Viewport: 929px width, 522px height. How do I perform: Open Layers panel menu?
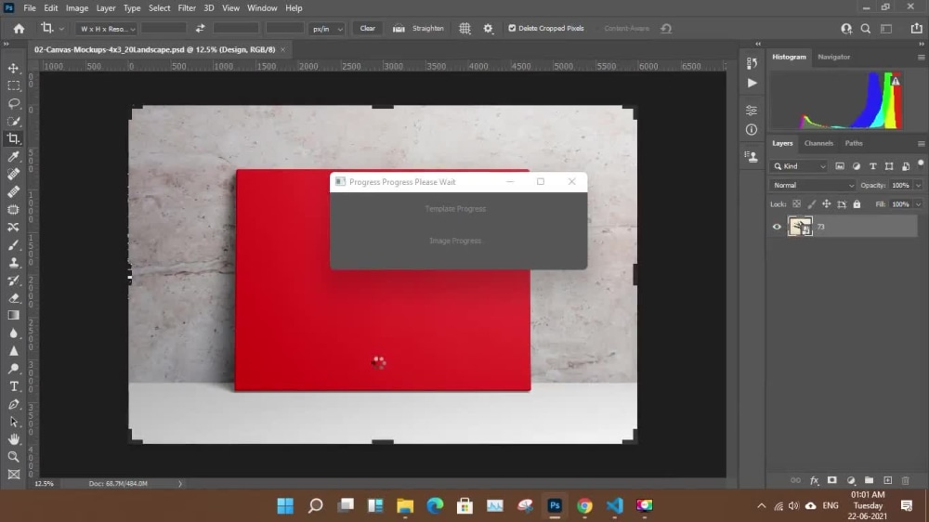tap(921, 143)
